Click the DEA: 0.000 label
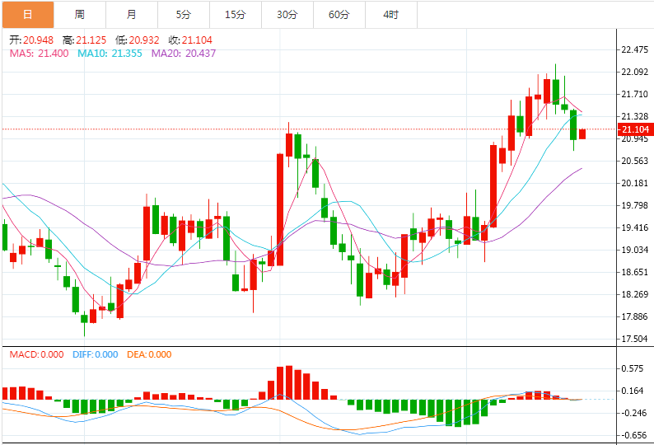The height and width of the screenshot is (445, 654). pos(149,354)
